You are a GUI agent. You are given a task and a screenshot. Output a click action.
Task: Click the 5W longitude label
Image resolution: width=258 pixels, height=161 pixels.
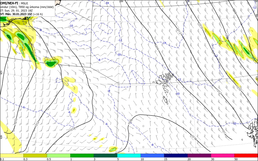[x=188, y=1]
